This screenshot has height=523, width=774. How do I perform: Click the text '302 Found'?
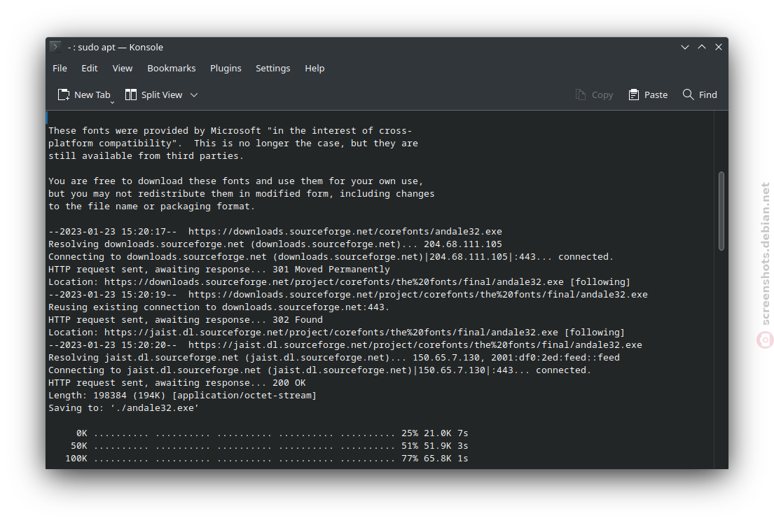pyautogui.click(x=298, y=320)
